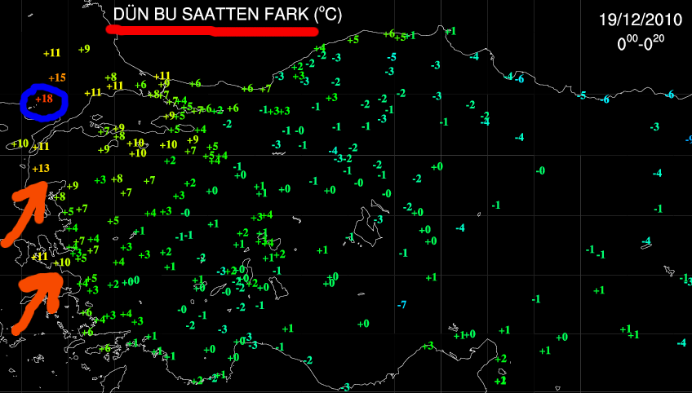The width and height of the screenshot is (692, 393).
Task: Select the orange +13 value near the west coast
Action: [42, 168]
